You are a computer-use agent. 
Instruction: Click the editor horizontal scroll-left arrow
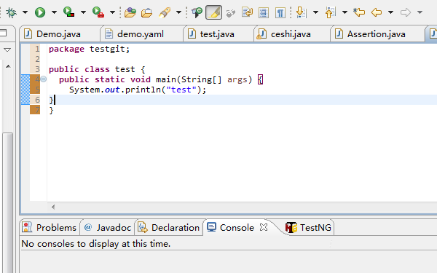click(53, 207)
